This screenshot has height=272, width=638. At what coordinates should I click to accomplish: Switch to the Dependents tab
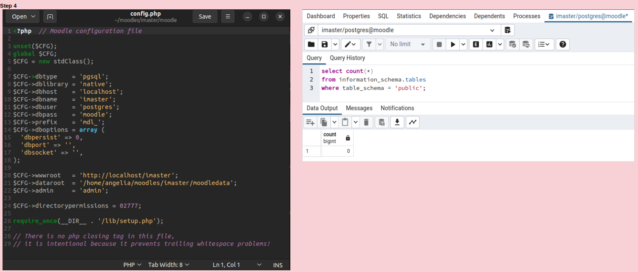click(x=489, y=16)
